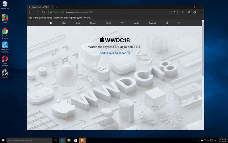Open the shopping bag icon
This screenshot has height=143, width=228.
(x=179, y=23)
